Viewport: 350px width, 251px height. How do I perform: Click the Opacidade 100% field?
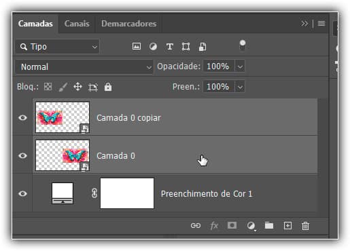219,66
